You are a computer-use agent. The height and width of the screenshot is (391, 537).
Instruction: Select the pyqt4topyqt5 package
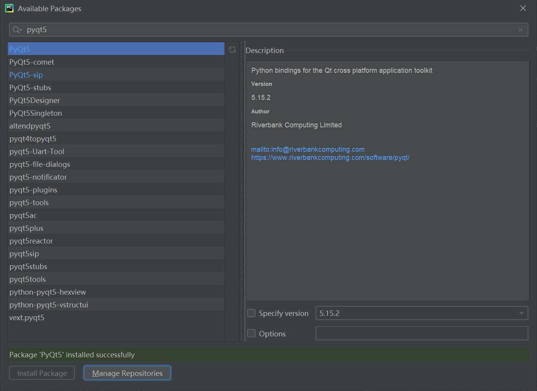click(x=116, y=138)
